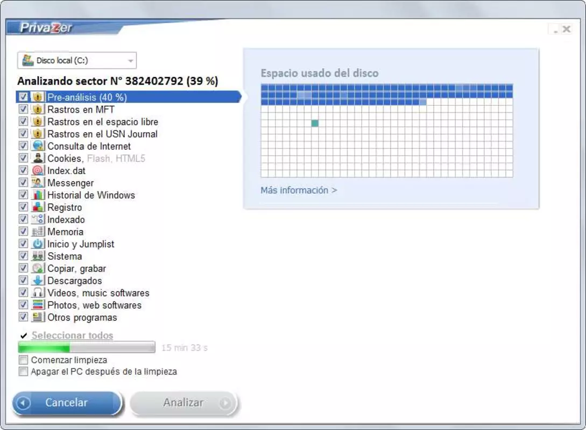Select the Photos, web softwares row

[94, 305]
